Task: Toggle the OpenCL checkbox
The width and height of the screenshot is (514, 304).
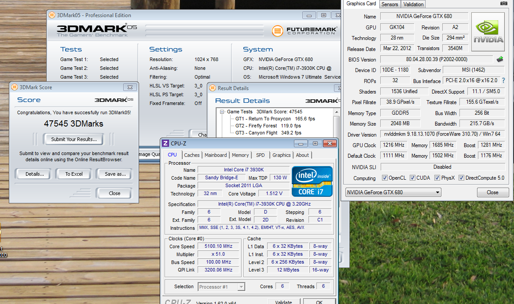Action: tap(385, 178)
